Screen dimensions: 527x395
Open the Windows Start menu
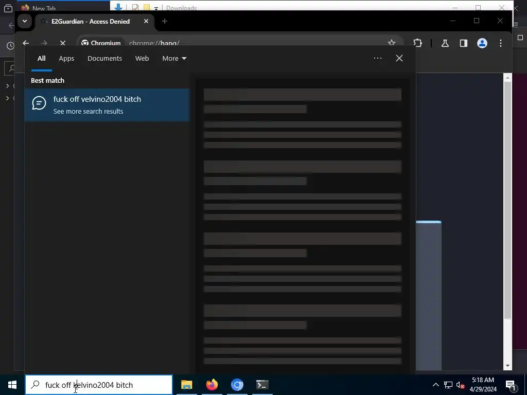(x=12, y=385)
